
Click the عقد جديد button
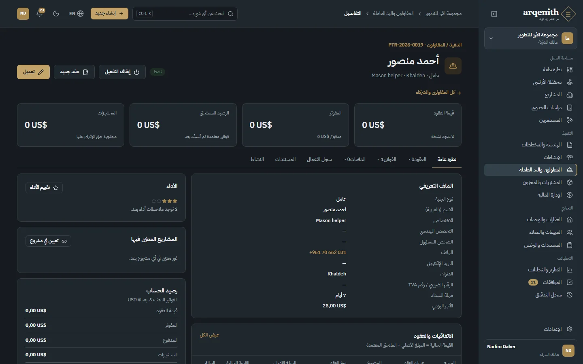tap(74, 72)
